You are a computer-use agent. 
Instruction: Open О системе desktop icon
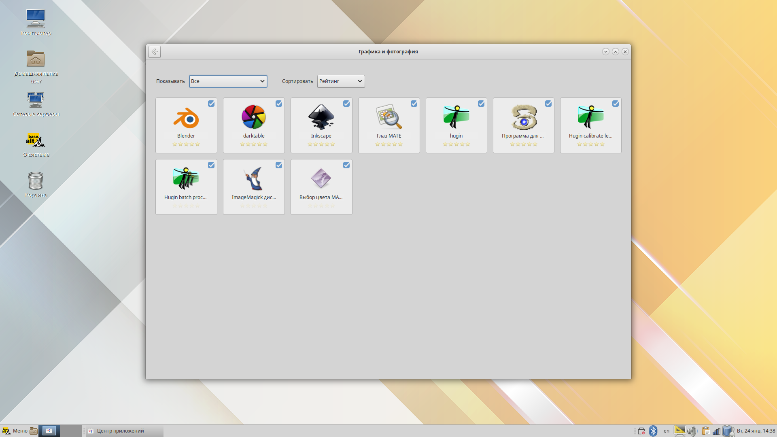point(36,140)
